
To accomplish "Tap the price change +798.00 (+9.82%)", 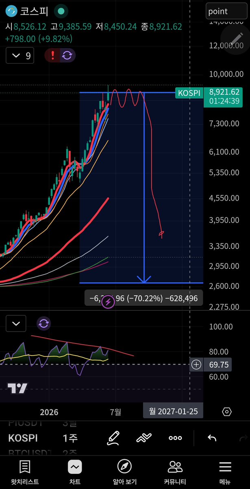I will tap(39, 39).
